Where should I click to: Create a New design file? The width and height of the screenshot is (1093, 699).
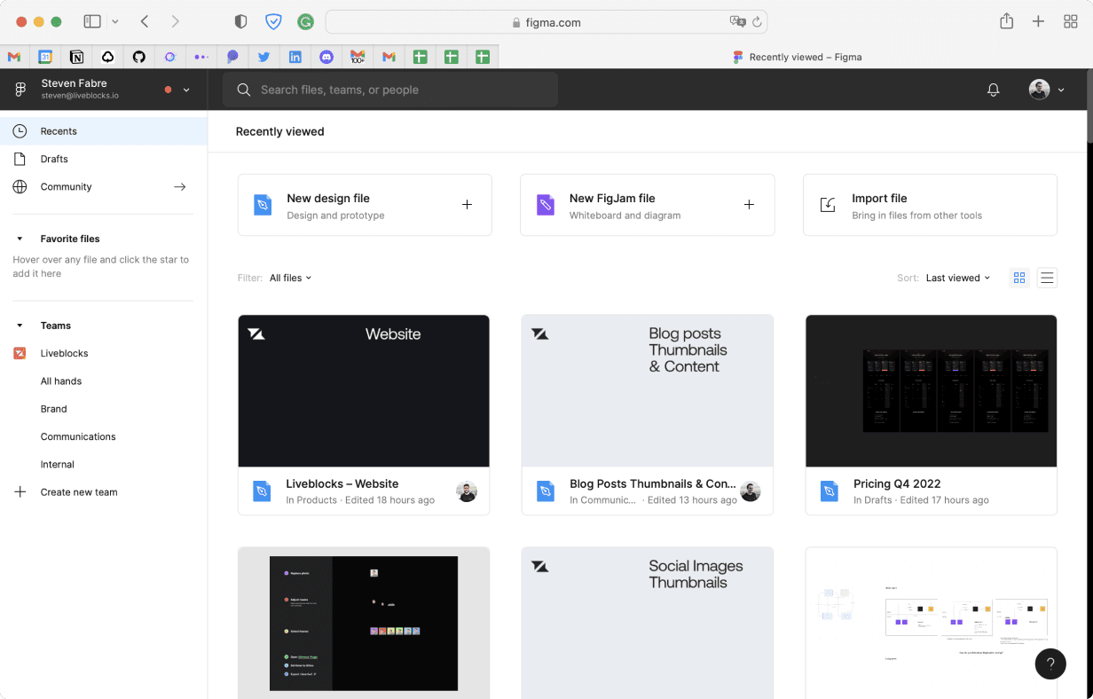pyautogui.click(x=364, y=205)
